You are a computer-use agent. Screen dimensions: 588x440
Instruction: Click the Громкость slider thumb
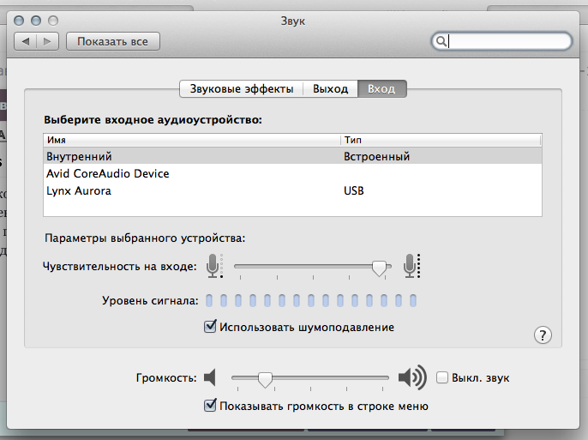tap(265, 380)
